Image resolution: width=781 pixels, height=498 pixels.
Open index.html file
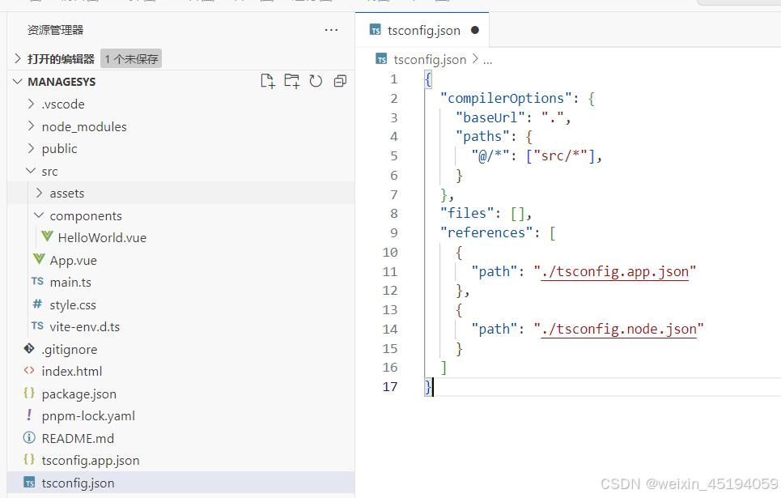pos(72,372)
